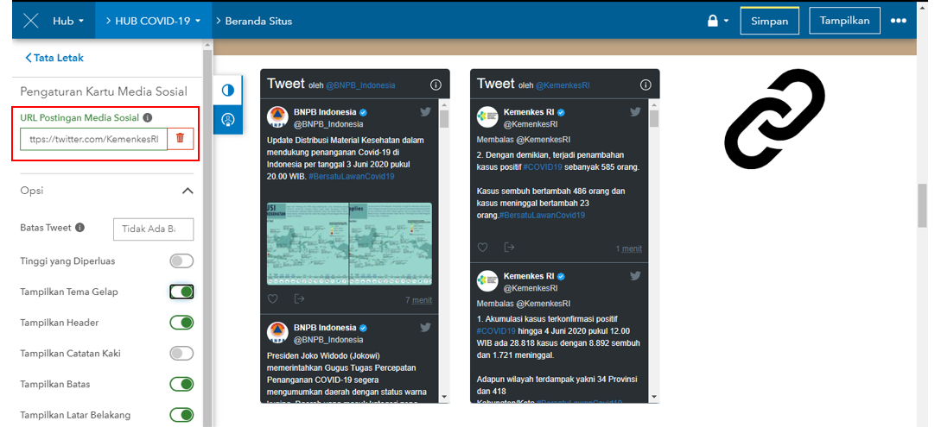
Task: Click the Batas Tweet info icon
Action: click(x=80, y=228)
